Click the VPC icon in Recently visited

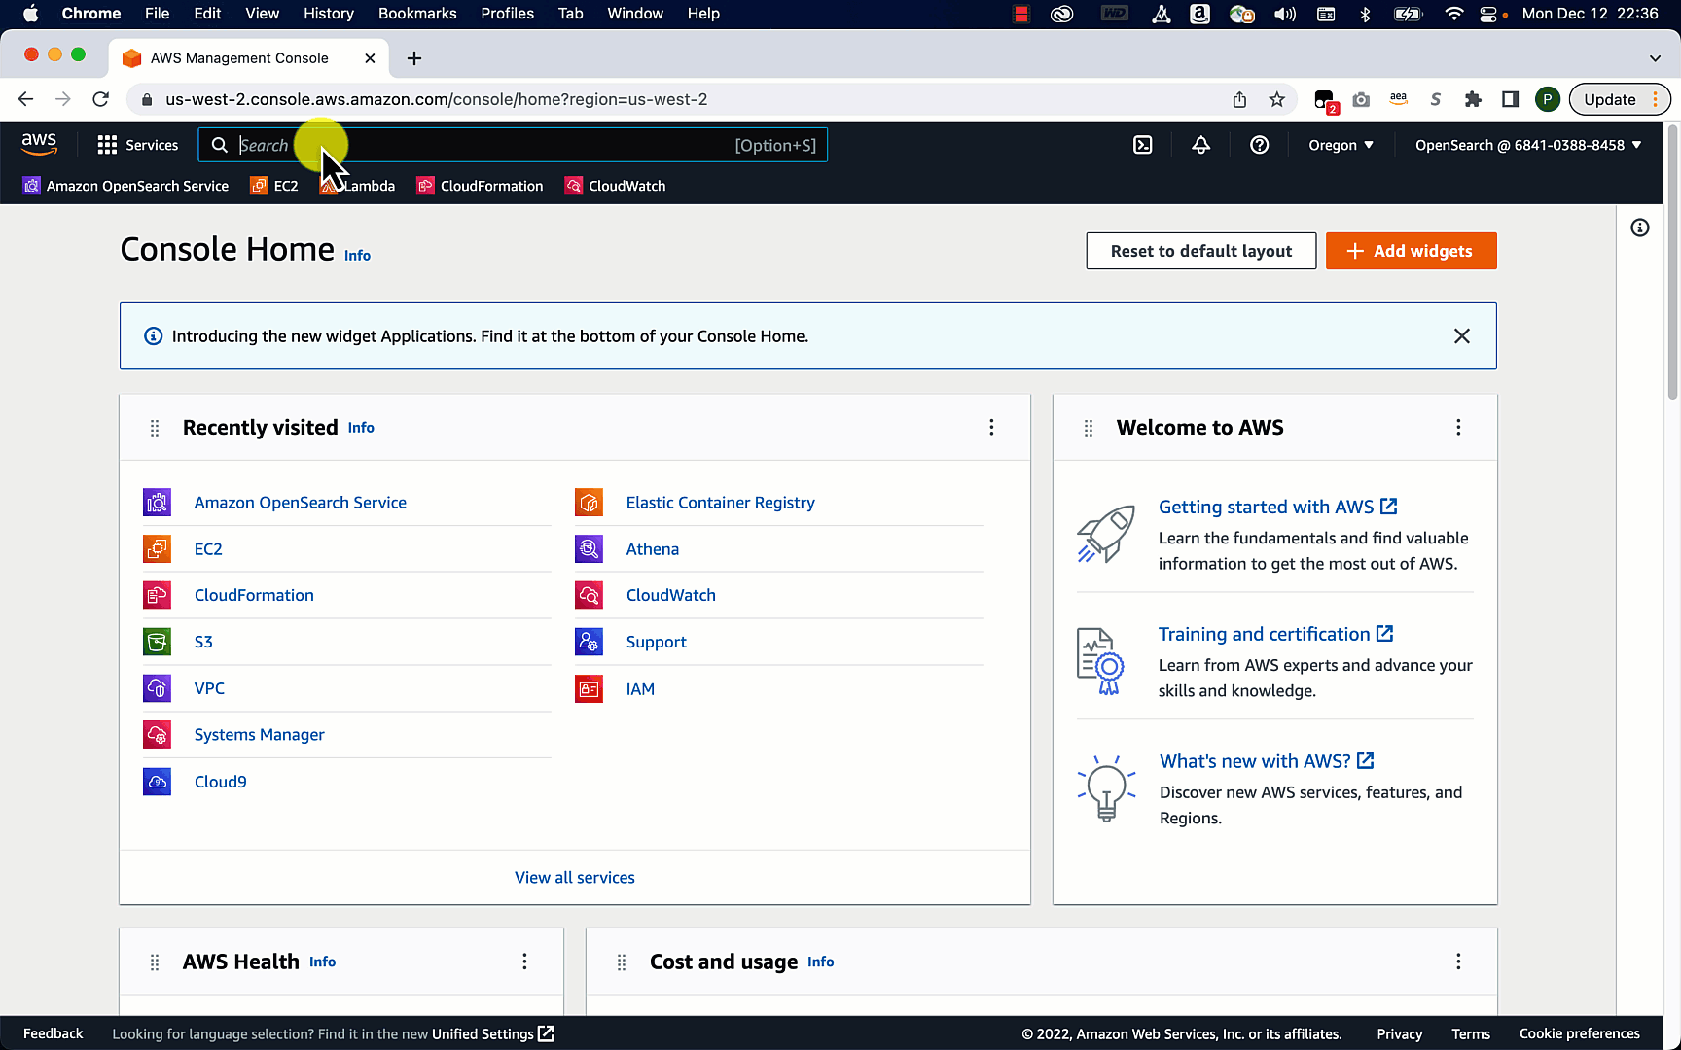pos(157,688)
